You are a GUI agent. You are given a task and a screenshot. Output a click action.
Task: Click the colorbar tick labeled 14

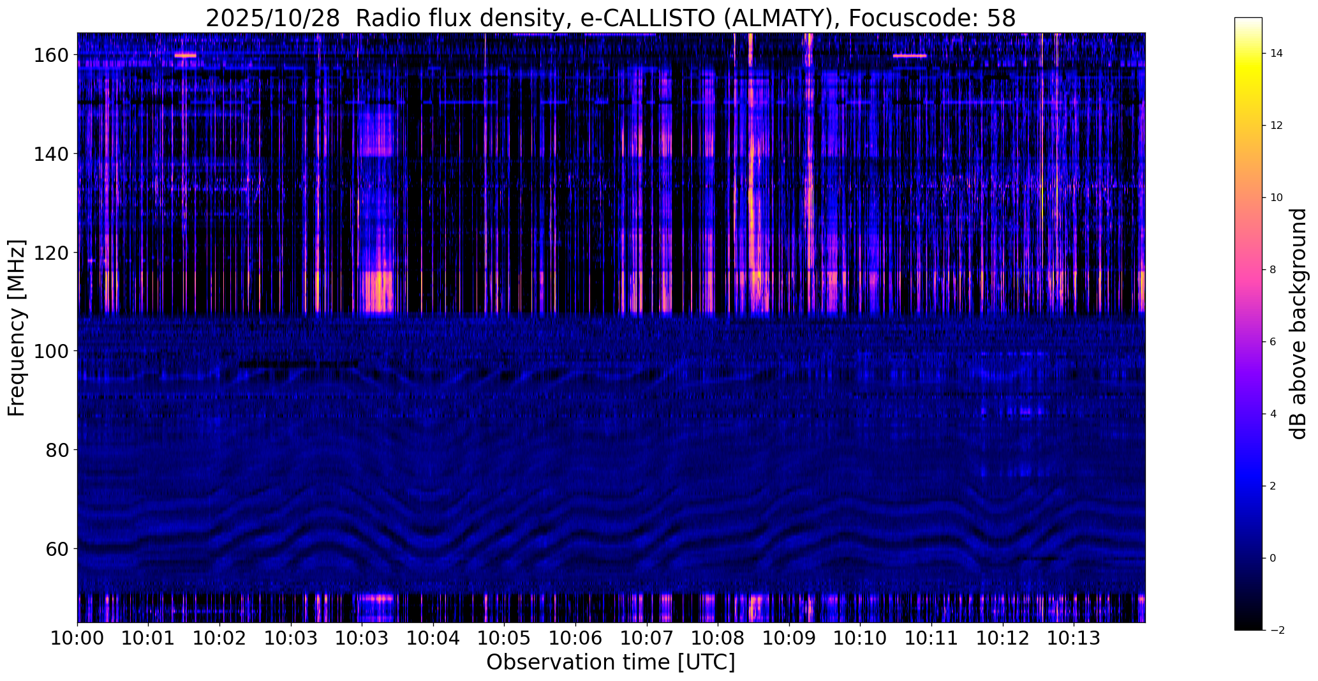pos(1277,54)
